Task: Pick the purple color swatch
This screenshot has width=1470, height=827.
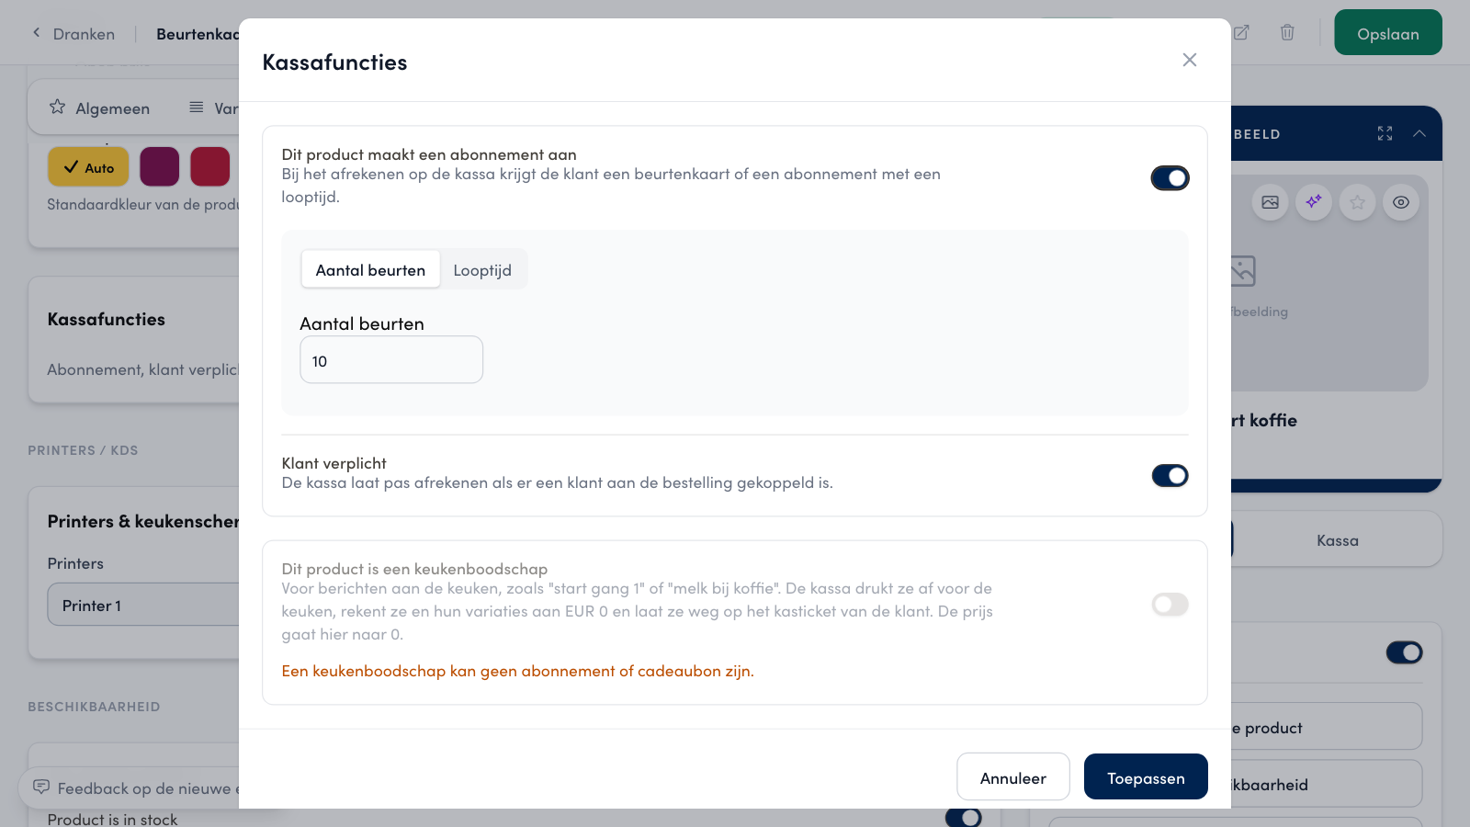Action: [x=160, y=167]
